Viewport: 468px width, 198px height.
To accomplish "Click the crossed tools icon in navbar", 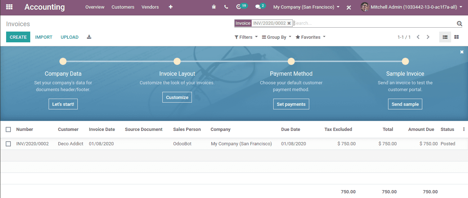I will point(348,7).
